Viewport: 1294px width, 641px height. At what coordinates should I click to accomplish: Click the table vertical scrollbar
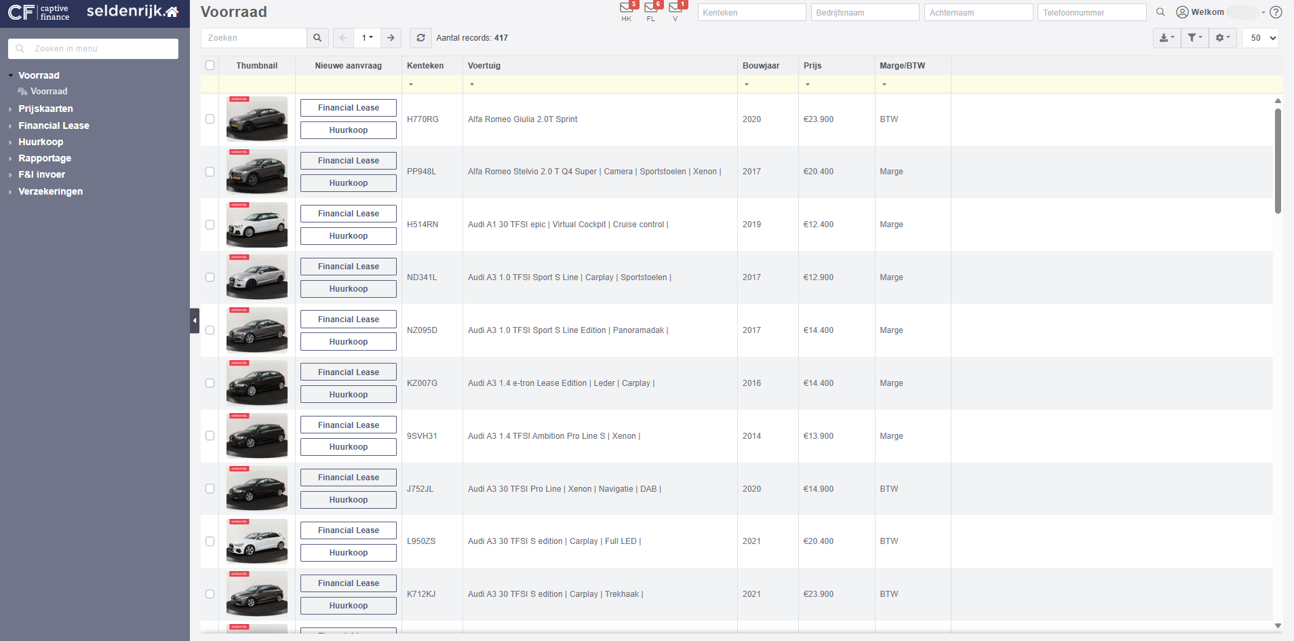pyautogui.click(x=1278, y=161)
